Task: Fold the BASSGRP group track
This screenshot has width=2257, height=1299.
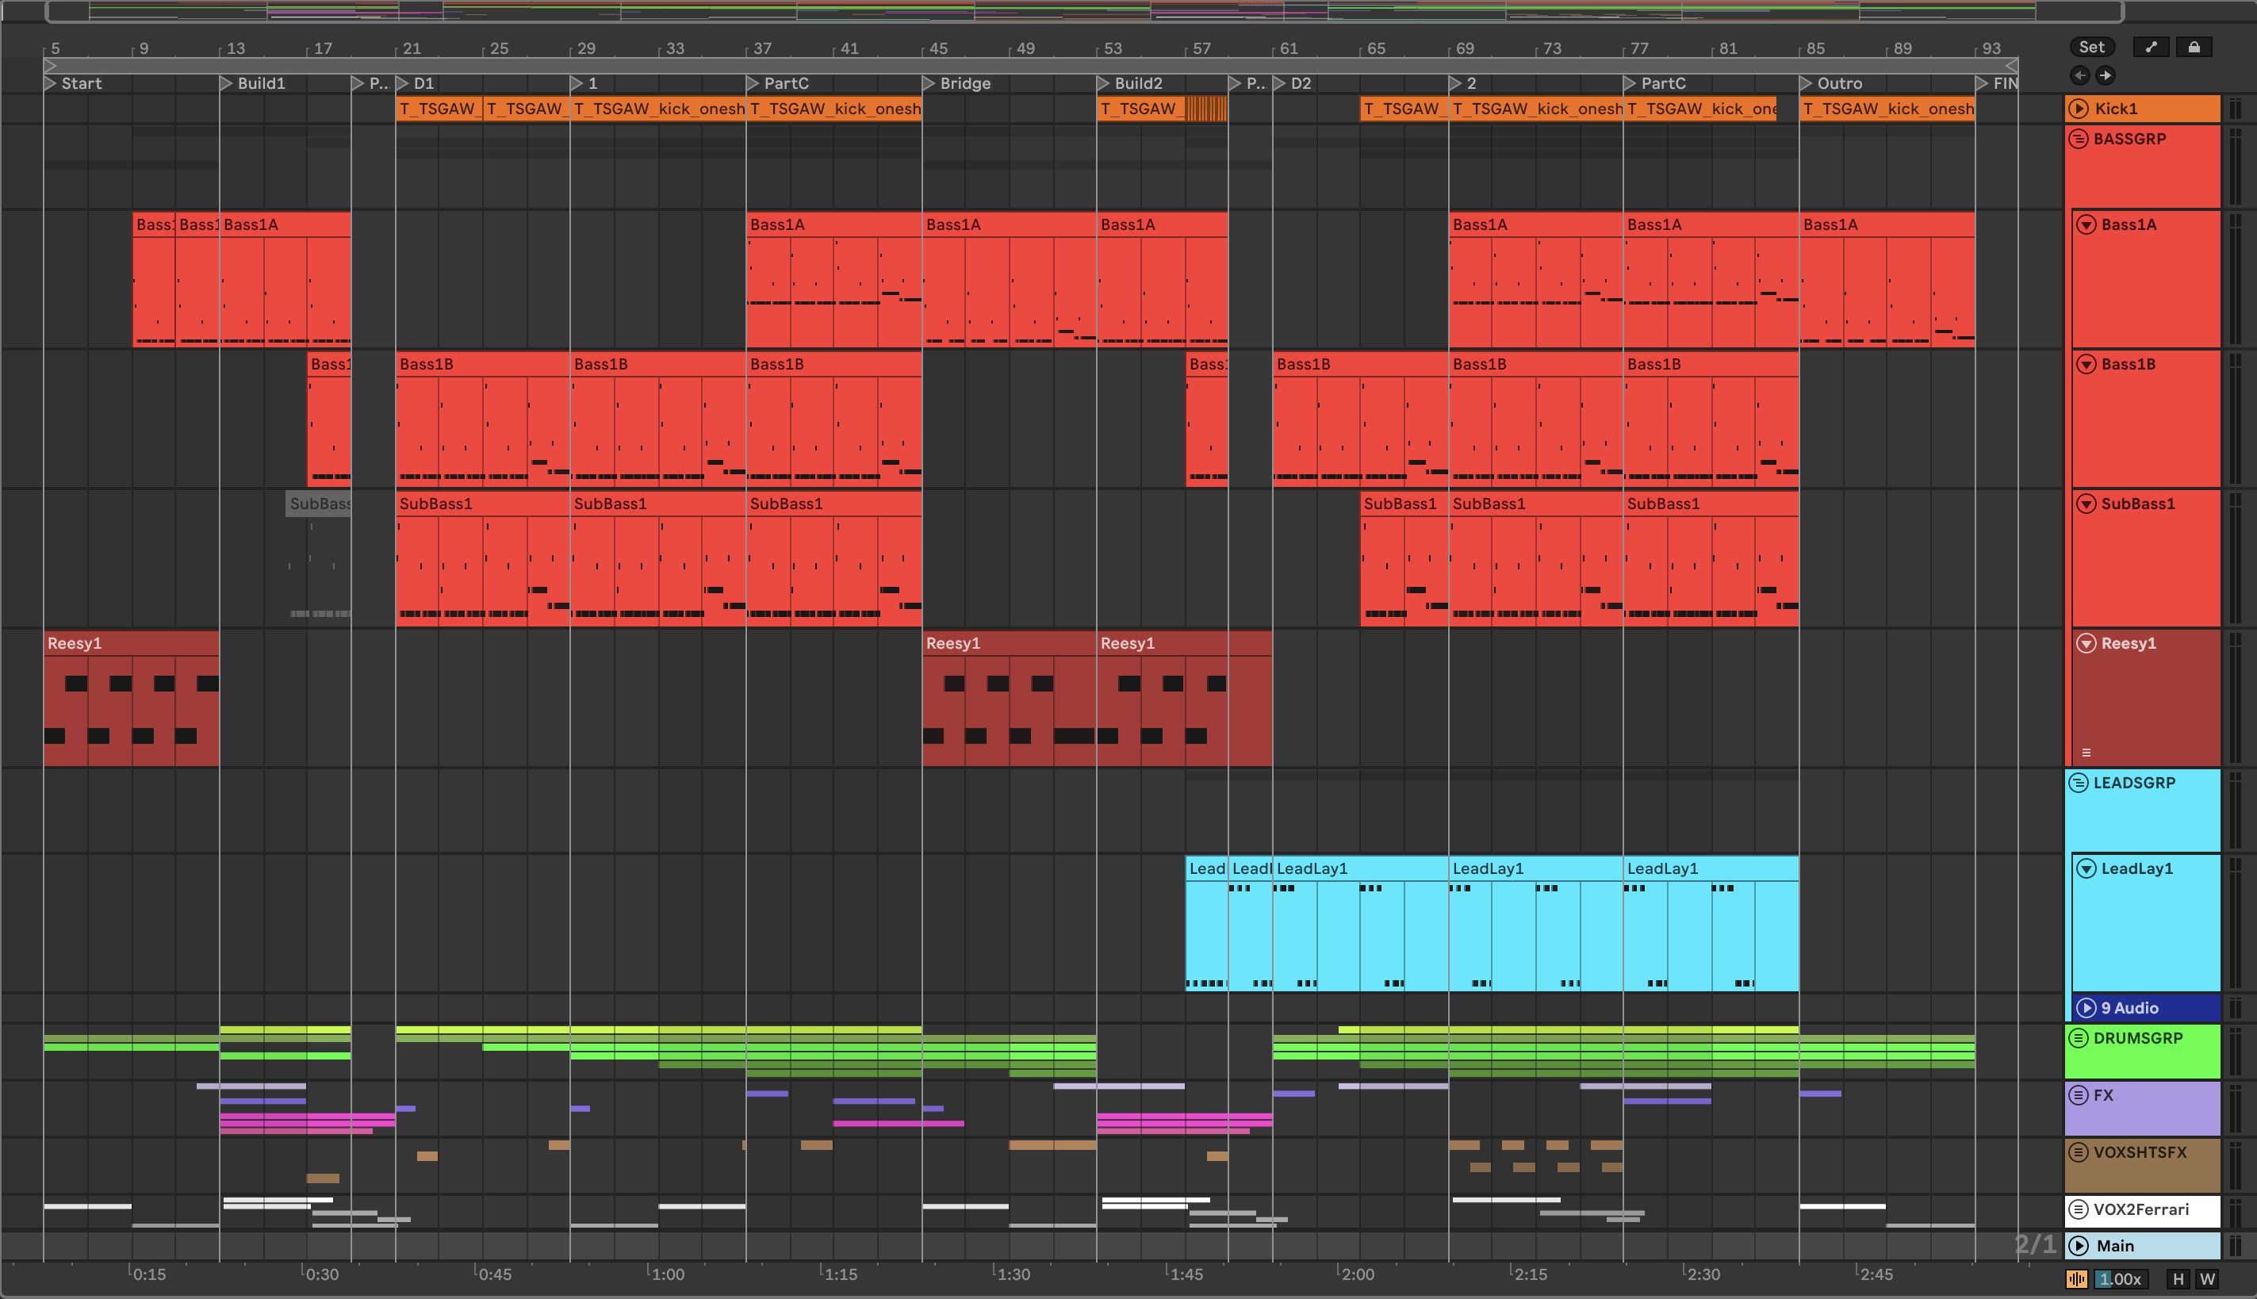Action: [2079, 140]
